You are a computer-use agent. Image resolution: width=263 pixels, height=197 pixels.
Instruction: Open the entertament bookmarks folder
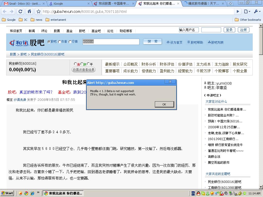tap(56, 20)
